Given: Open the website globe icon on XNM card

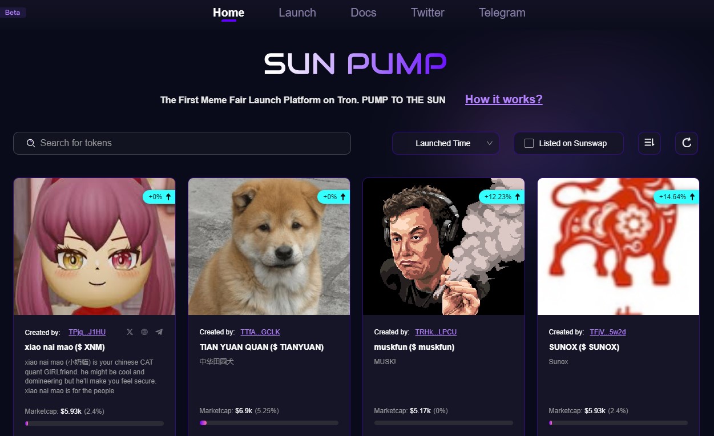Looking at the screenshot, I should tap(144, 332).
